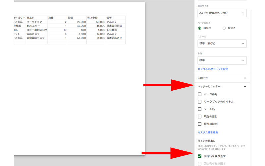The image size is (265, 166).
Task: Click the カスタムの改ページを設定 link
Action: 213,69
